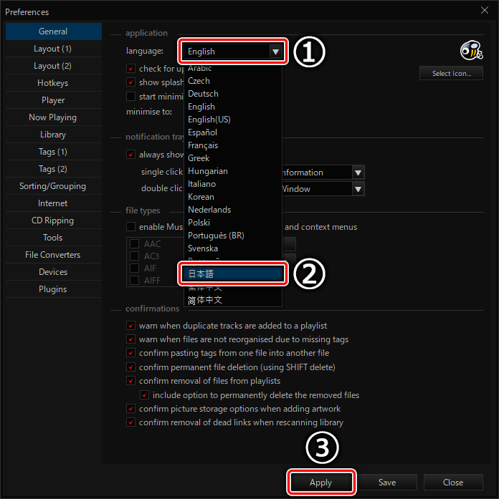Select 日本語 from the language list

(233, 273)
